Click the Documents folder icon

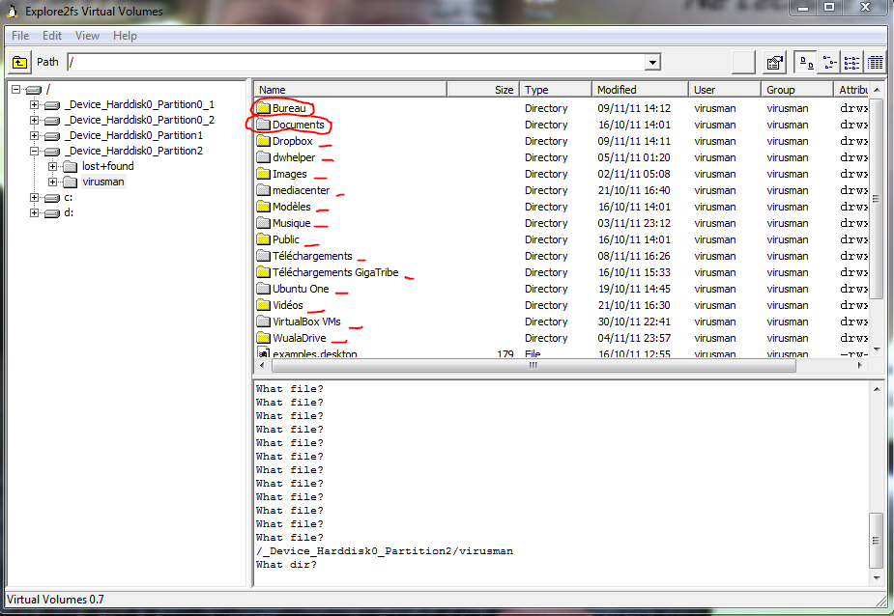point(263,125)
